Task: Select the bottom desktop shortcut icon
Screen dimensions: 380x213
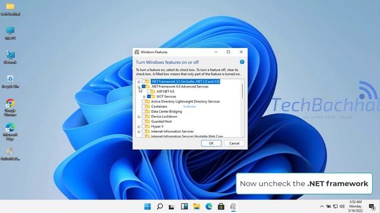Action: coord(10,154)
